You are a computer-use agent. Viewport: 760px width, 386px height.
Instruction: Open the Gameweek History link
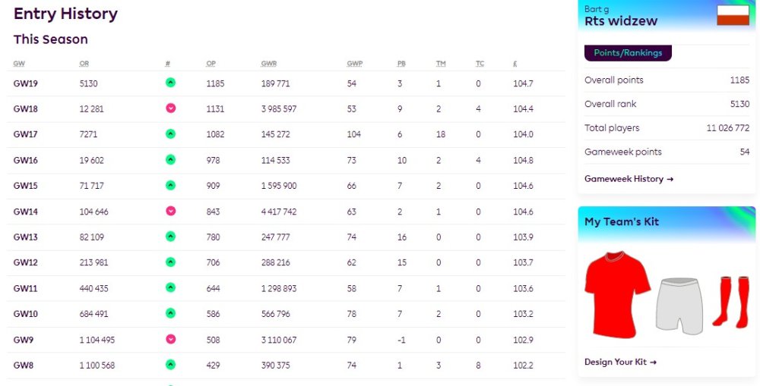click(629, 179)
